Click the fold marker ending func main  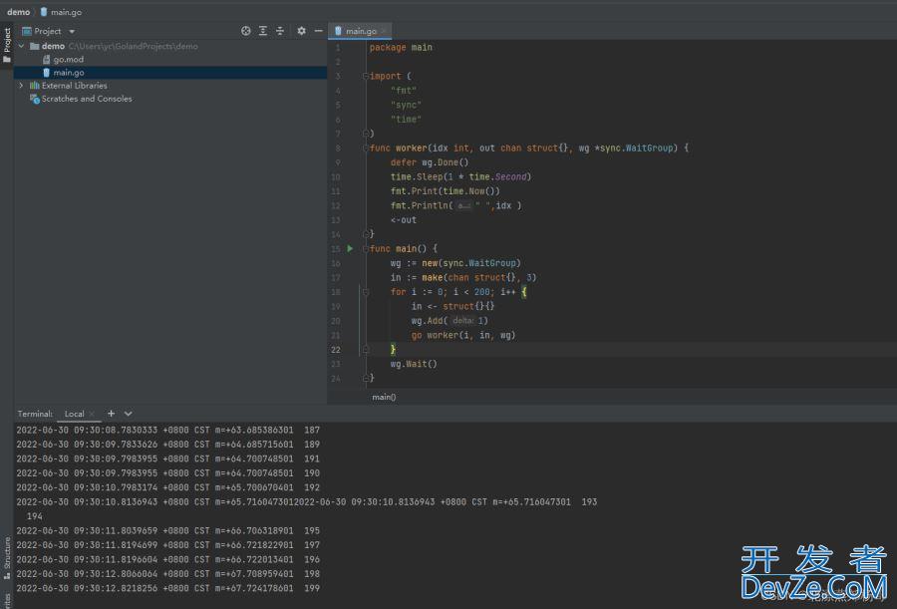(x=366, y=379)
